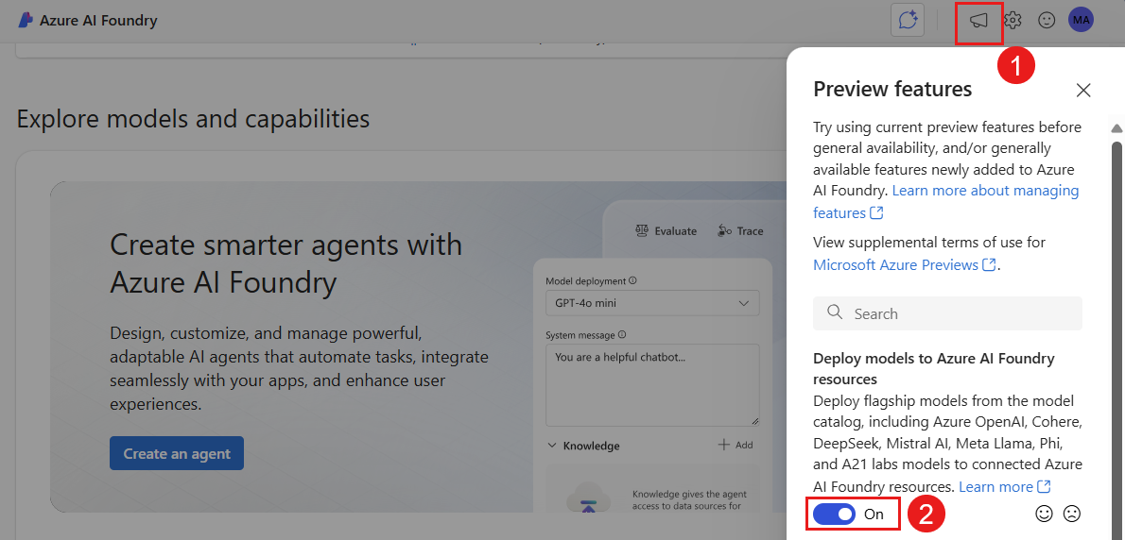The width and height of the screenshot is (1125, 540).
Task: Click the 'On' toggle state label
Action: (874, 514)
